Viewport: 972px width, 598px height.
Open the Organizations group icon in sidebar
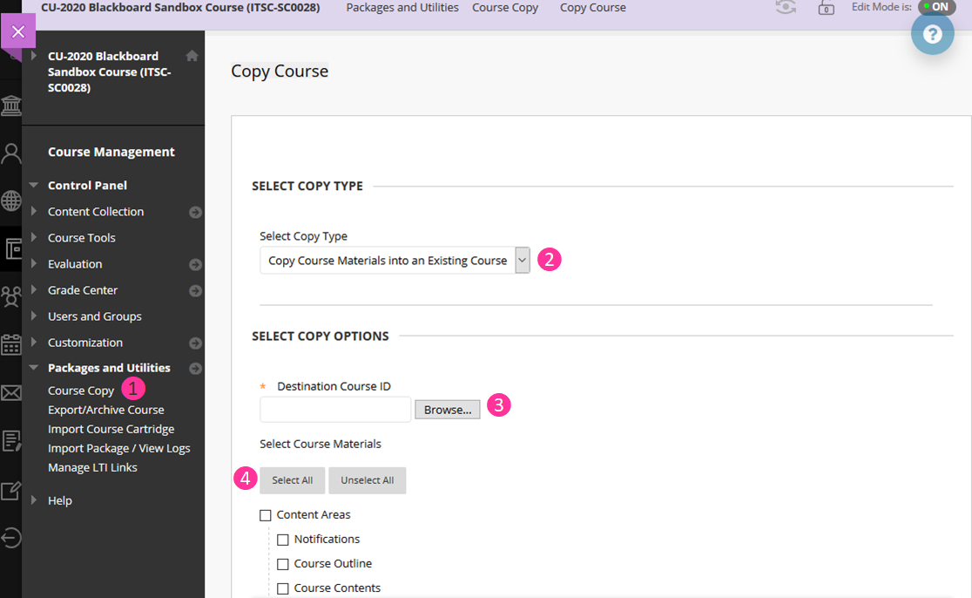[x=11, y=296]
